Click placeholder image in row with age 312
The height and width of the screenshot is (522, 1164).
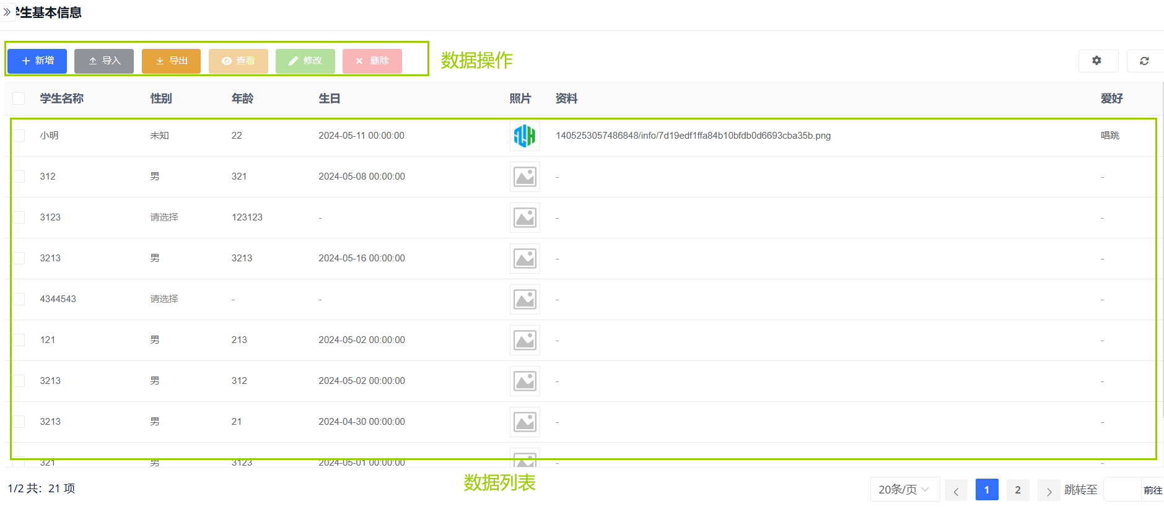tap(525, 381)
